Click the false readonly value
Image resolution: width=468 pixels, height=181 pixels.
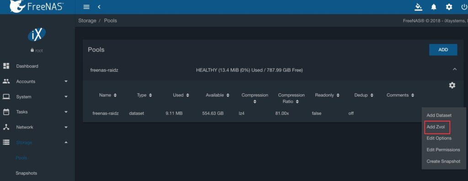click(x=316, y=113)
